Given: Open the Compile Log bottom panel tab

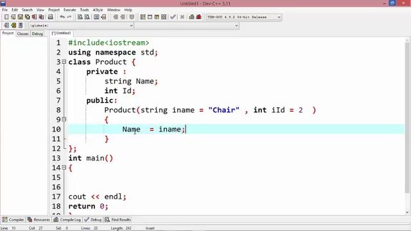Looking at the screenshot, I should 67,219.
